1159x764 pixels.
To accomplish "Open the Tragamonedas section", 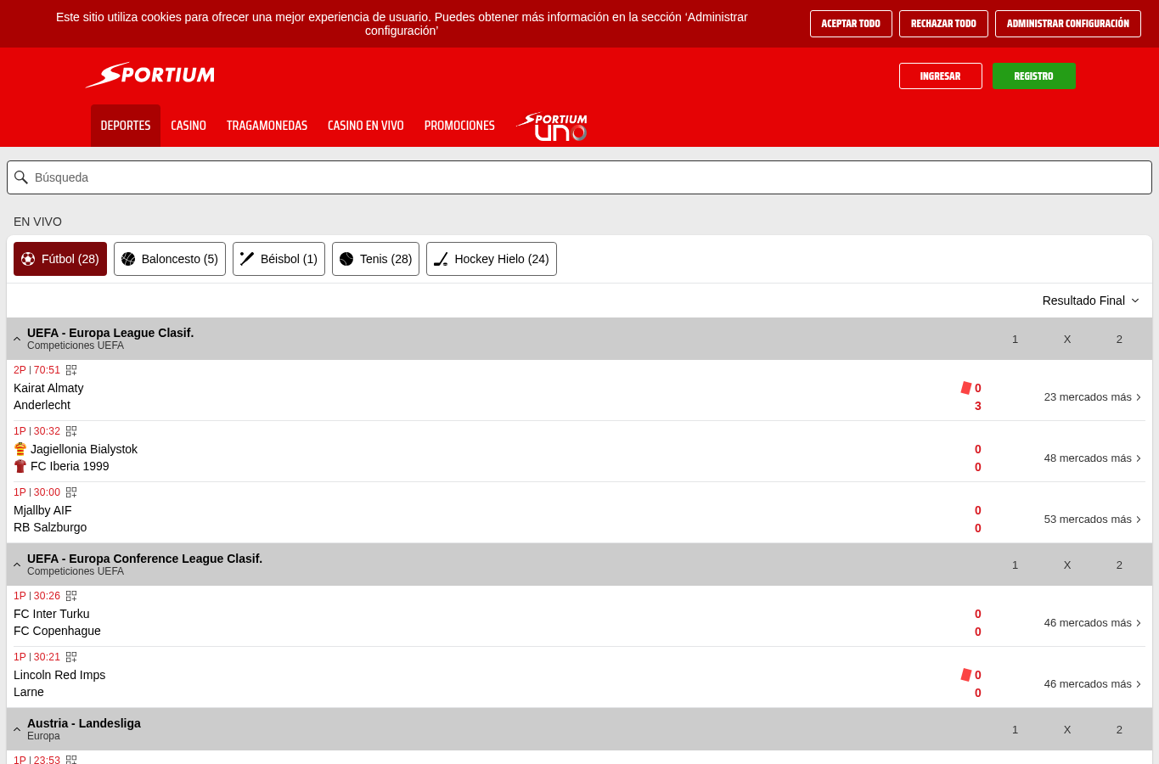I will tap(267, 126).
